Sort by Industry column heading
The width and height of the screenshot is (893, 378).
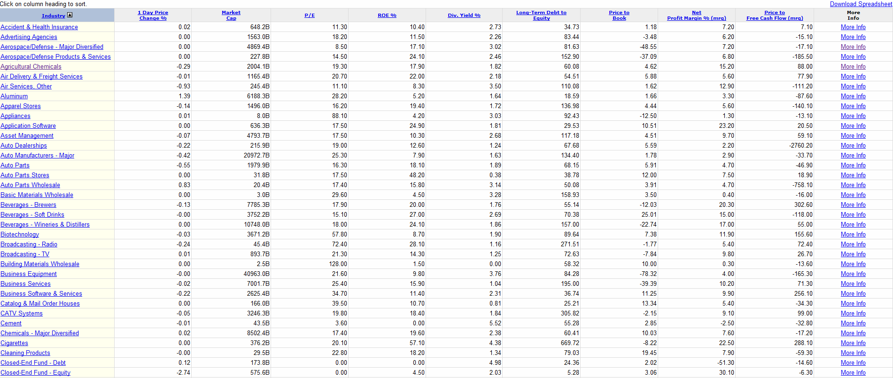pyautogui.click(x=54, y=16)
